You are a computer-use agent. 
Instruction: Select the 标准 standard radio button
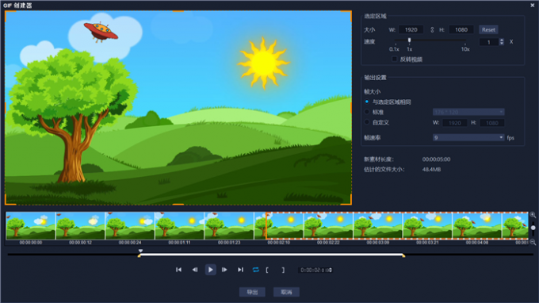[367, 112]
